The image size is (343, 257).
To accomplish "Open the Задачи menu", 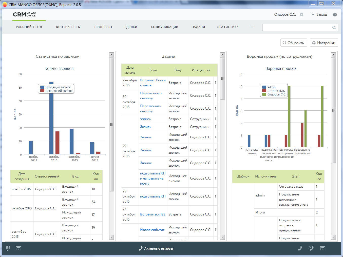I will tap(199, 27).
